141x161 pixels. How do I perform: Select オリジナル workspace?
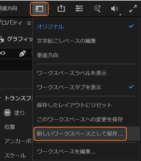point(86,27)
